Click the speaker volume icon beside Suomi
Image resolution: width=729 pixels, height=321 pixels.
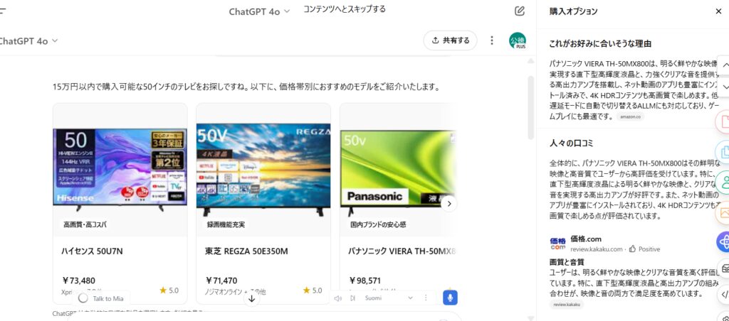point(338,298)
